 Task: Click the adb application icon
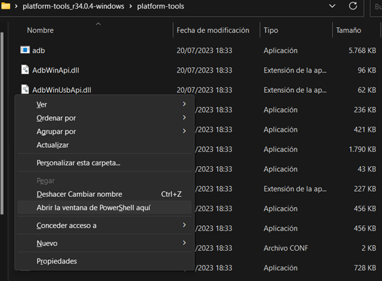coord(25,50)
